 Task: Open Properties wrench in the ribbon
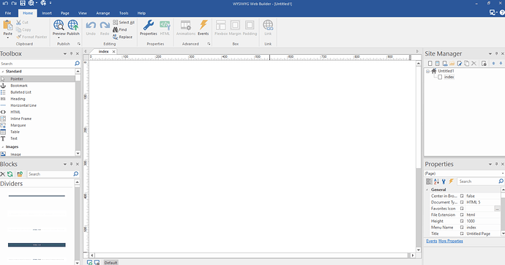(148, 28)
